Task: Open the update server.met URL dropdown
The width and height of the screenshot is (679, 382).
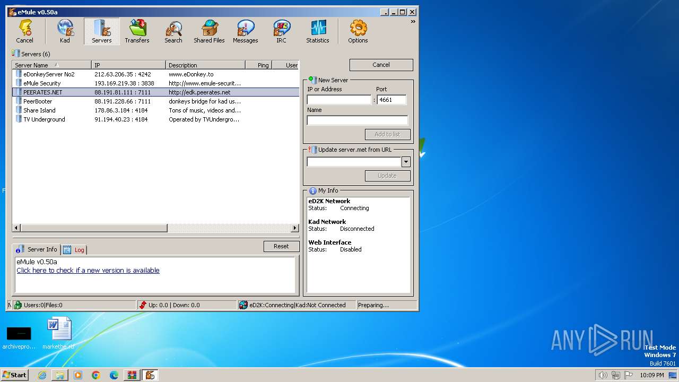Action: tap(406, 162)
